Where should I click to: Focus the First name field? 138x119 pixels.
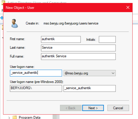click(x=61, y=39)
